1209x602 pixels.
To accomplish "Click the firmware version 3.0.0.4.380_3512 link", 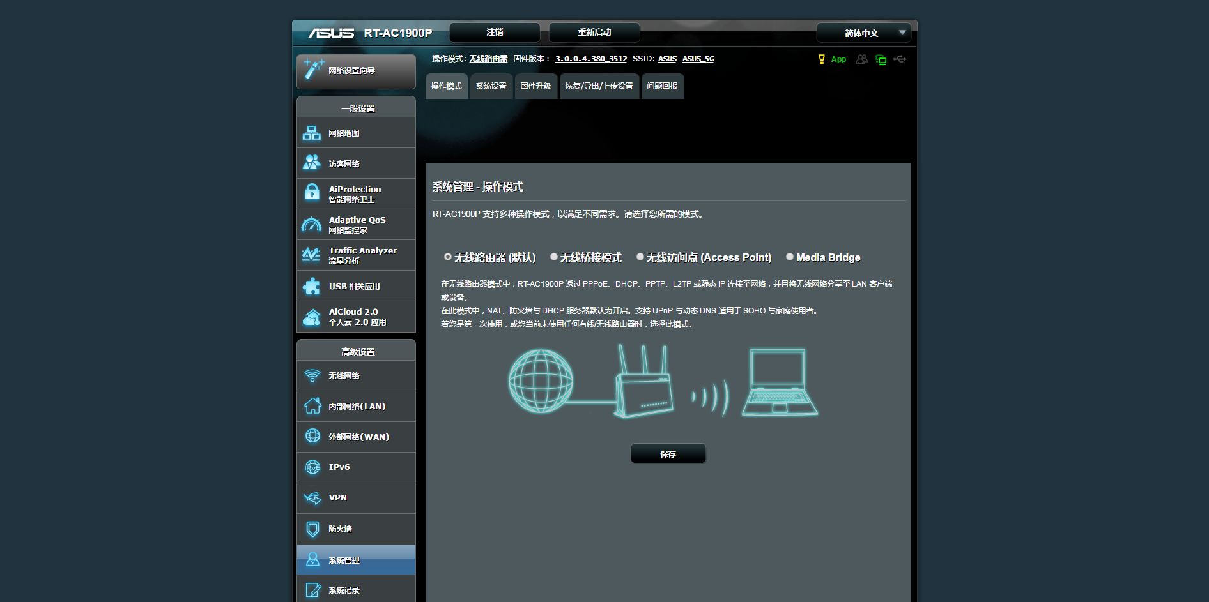I will [591, 59].
